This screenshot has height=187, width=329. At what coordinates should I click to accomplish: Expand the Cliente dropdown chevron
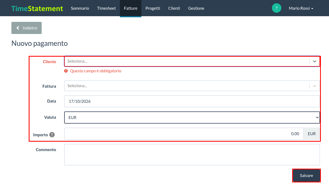click(315, 61)
